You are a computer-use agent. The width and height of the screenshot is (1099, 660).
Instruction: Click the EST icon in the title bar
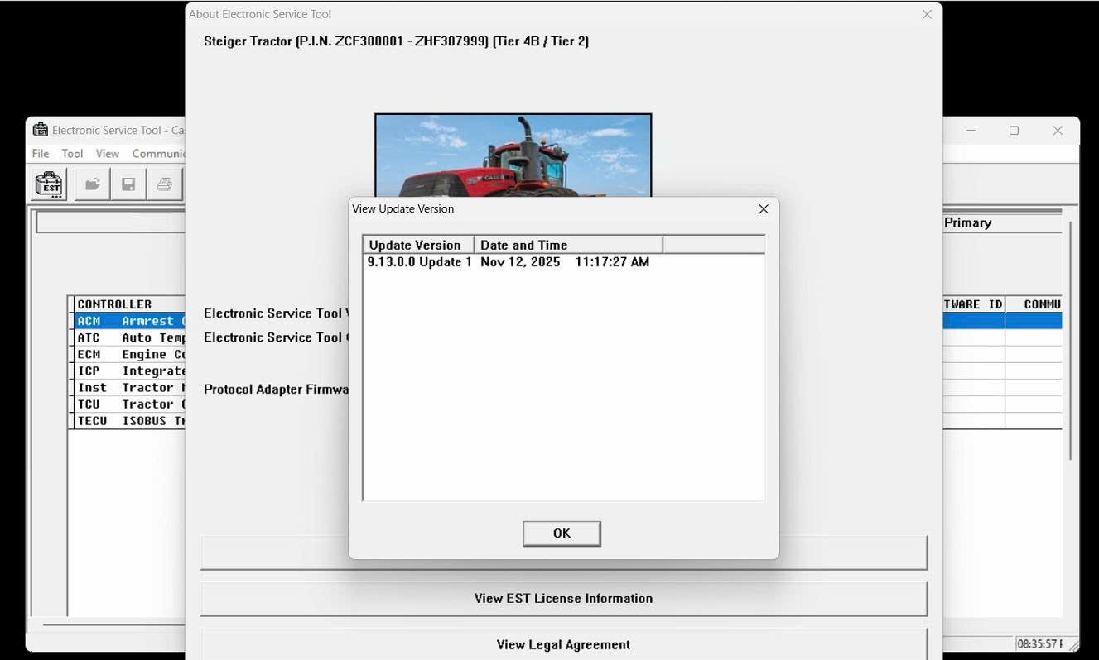tap(39, 130)
